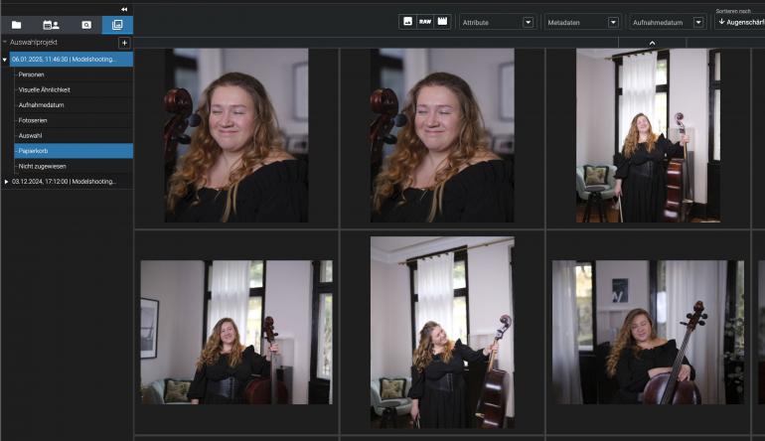Open the calendar and persons tab
Viewport: 765px width, 441px height.
51,25
